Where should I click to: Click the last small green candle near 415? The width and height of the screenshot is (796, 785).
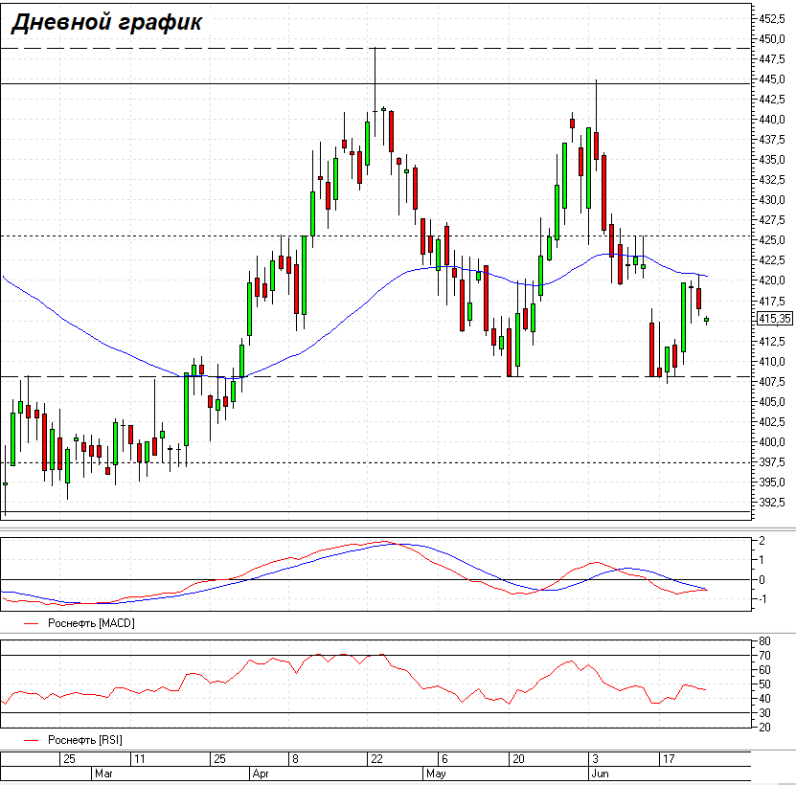[707, 320]
